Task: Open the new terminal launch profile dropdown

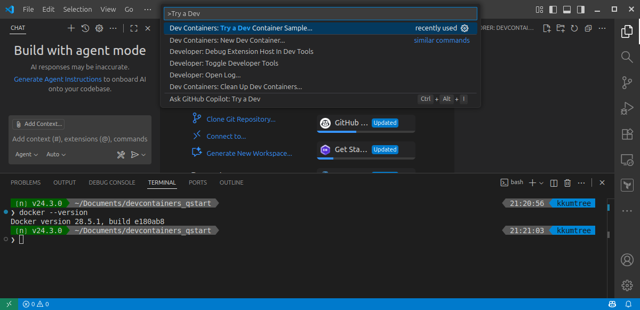Action: (541, 182)
